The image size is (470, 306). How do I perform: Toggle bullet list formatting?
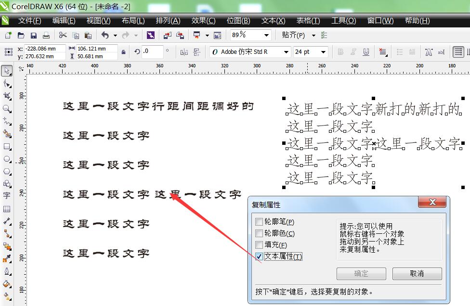(400, 52)
